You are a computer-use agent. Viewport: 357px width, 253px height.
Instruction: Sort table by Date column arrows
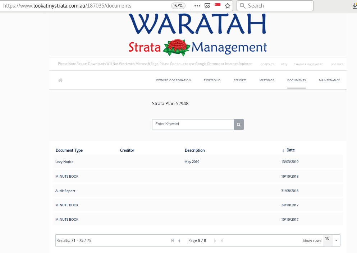pyautogui.click(x=283, y=151)
